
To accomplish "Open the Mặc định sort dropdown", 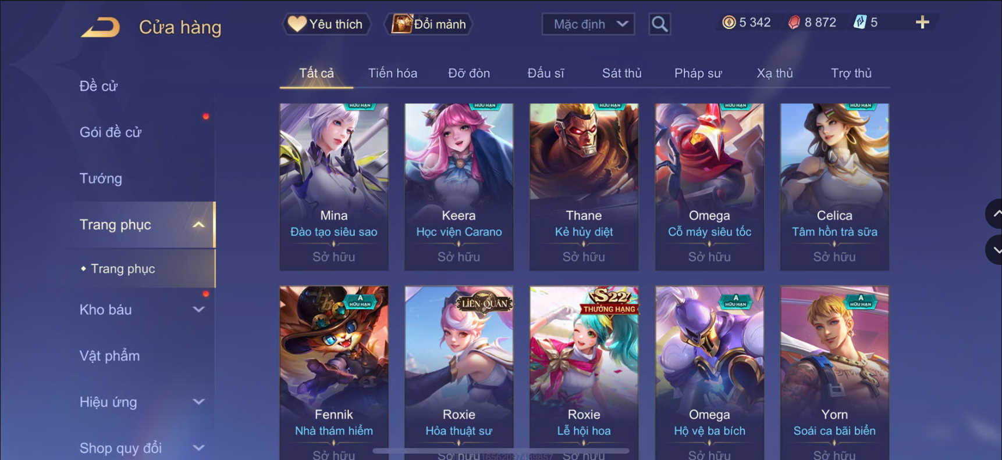I will coord(588,24).
